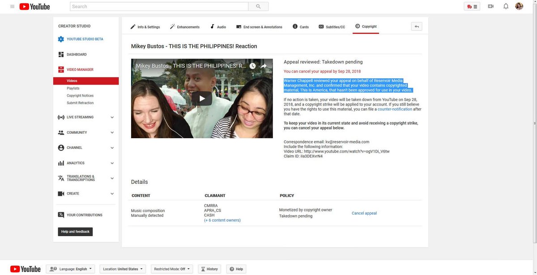
Task: Switch to Audio tab
Action: 218,27
